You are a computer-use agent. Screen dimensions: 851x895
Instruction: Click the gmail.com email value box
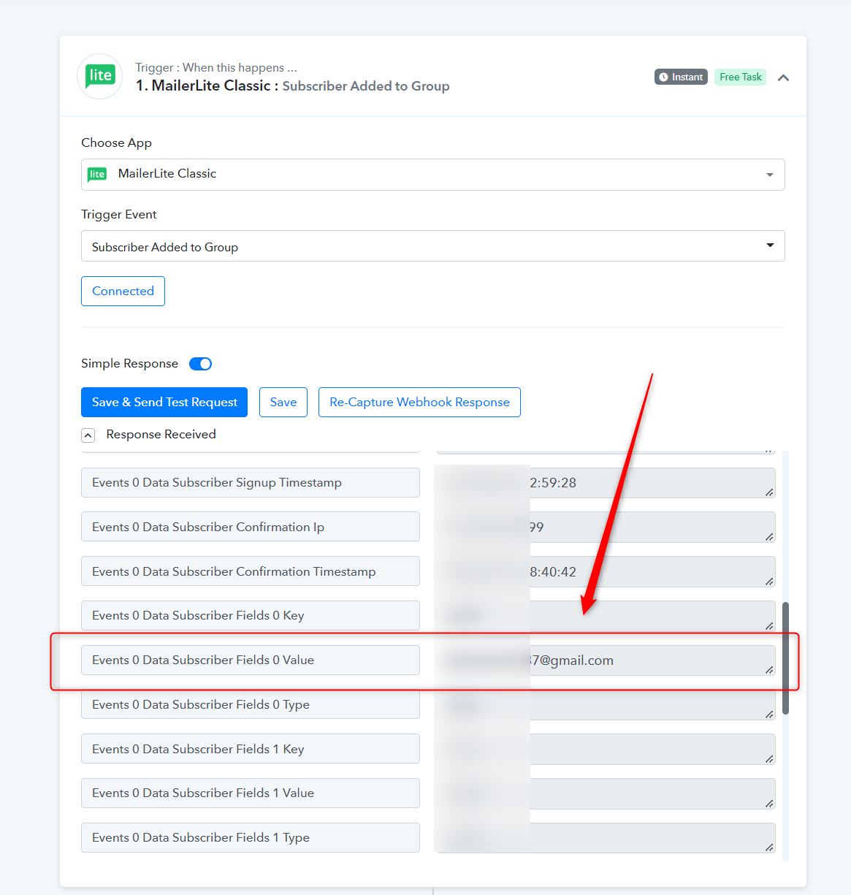tap(606, 660)
